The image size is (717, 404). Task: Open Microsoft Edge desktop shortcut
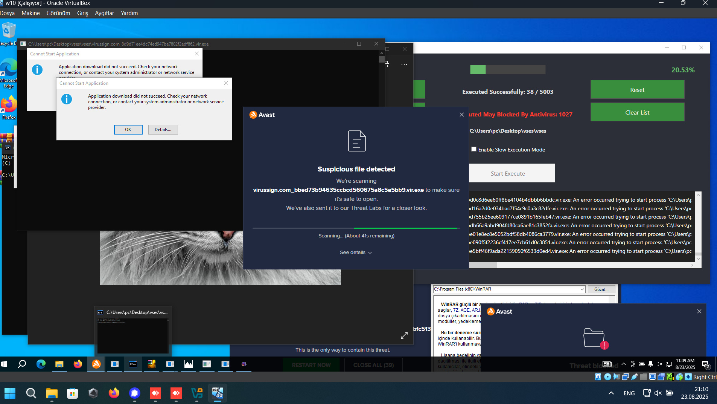click(x=9, y=73)
